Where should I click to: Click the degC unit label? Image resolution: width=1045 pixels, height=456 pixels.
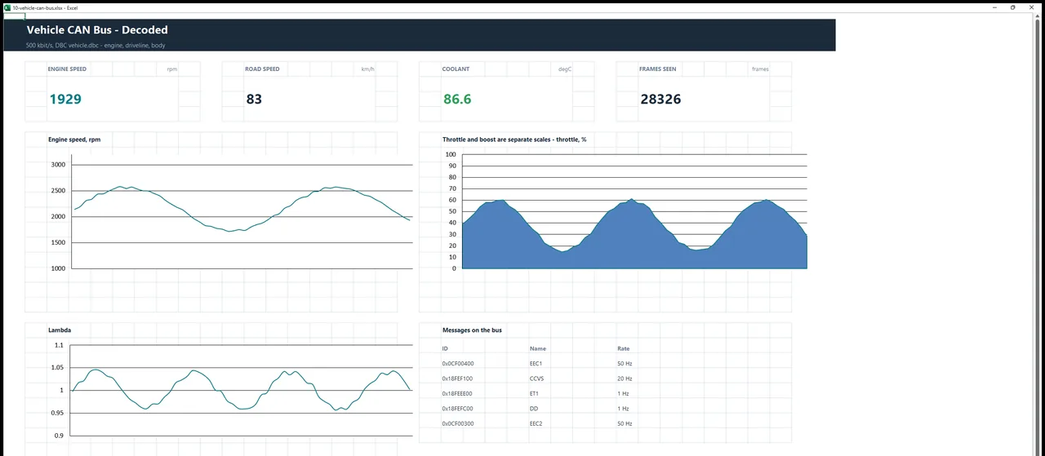pos(565,69)
